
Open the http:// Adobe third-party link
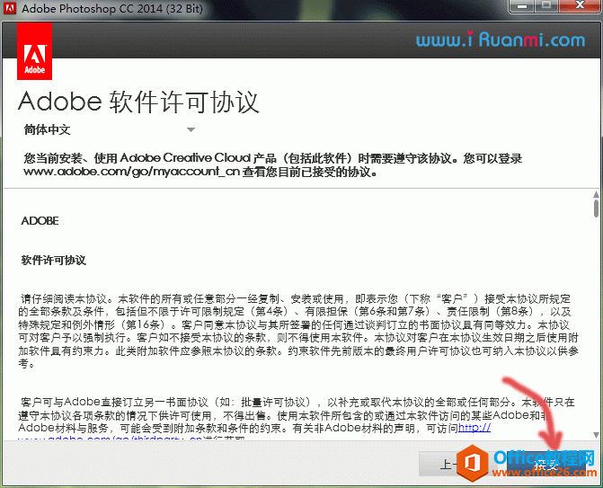click(474, 429)
